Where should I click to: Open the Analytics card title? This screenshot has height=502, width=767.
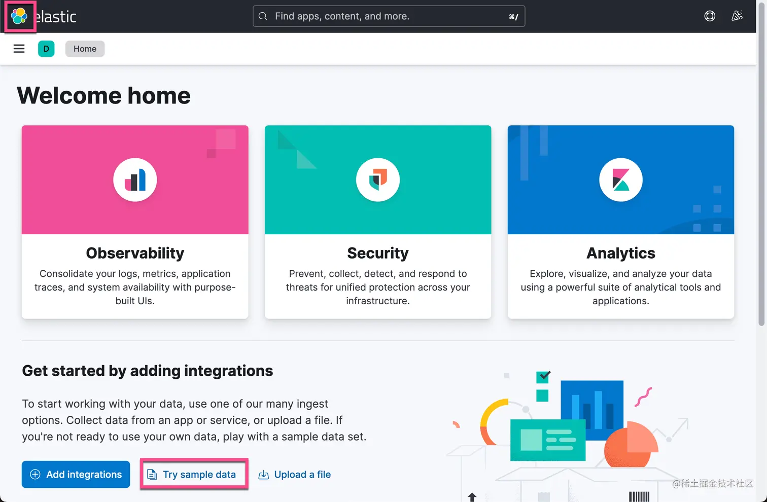pyautogui.click(x=621, y=253)
